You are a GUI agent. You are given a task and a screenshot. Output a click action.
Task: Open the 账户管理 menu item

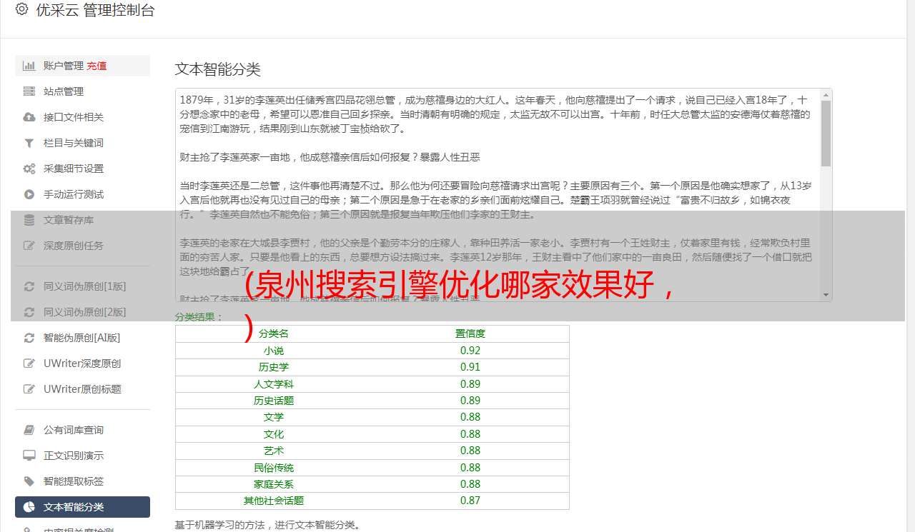[82, 66]
